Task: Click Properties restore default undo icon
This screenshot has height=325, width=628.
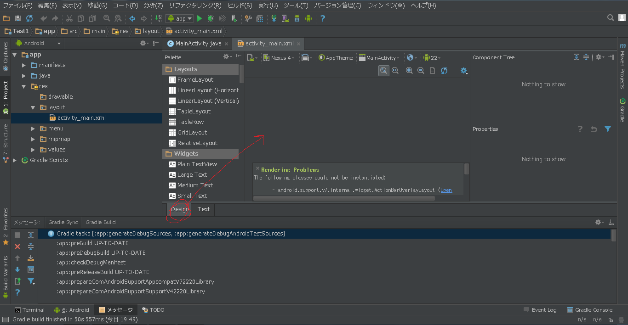Action: tap(594, 129)
